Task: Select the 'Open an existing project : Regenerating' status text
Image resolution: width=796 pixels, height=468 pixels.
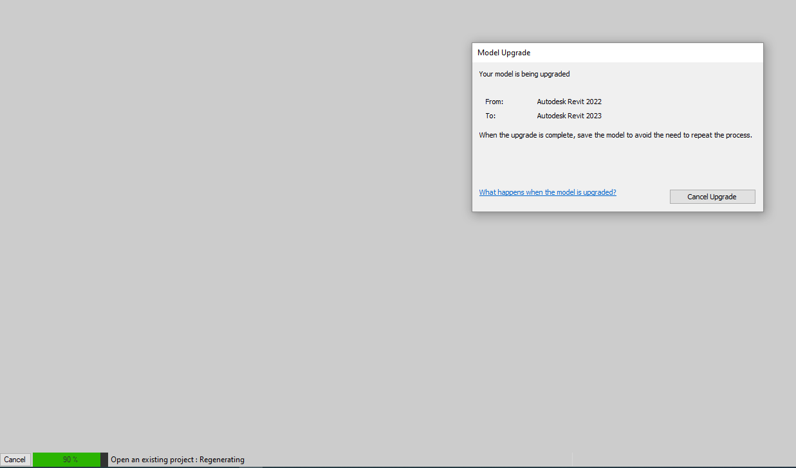Action: click(x=178, y=459)
